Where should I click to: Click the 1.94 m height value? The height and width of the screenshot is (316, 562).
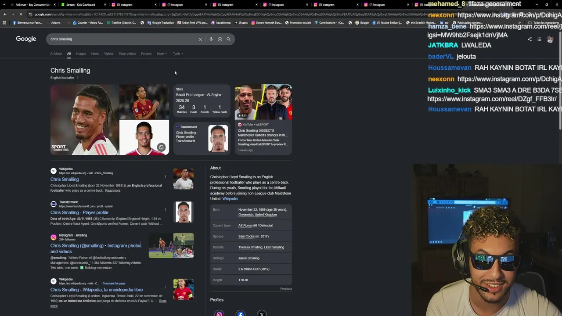pyautogui.click(x=243, y=280)
